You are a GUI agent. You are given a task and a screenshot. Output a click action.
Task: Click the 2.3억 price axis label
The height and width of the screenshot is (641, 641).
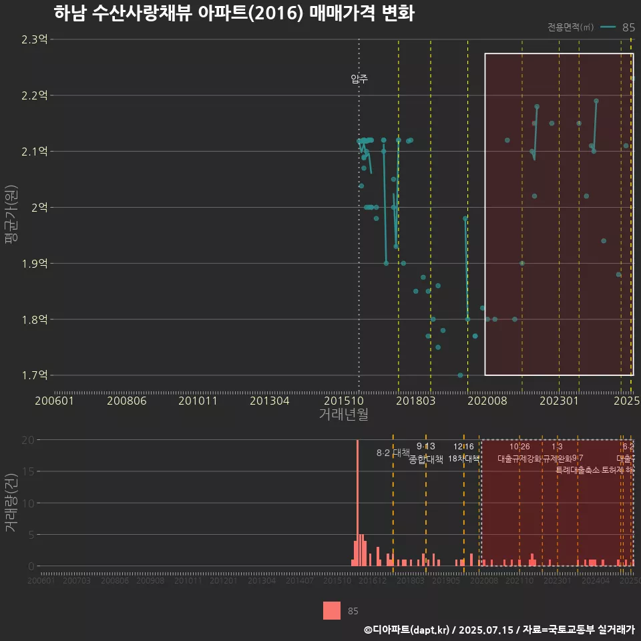[x=34, y=39]
